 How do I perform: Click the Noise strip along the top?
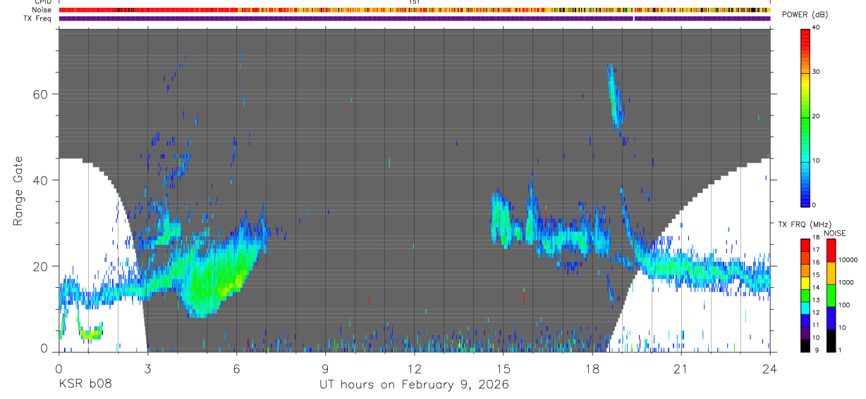tap(414, 11)
